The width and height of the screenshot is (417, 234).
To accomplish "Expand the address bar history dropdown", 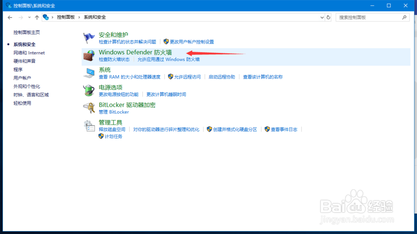I will pos(322,17).
